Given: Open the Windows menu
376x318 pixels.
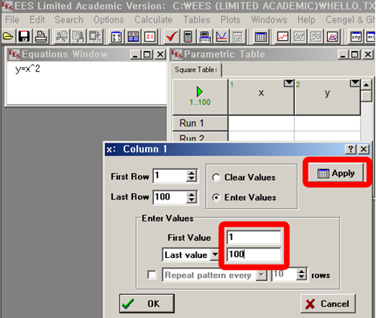Looking at the screenshot, I should (269, 20).
